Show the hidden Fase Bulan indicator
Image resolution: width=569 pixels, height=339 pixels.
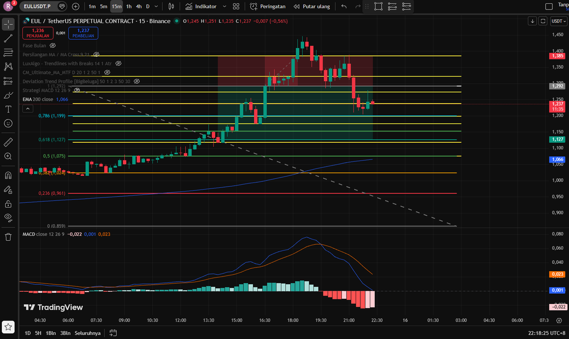pyautogui.click(x=53, y=45)
